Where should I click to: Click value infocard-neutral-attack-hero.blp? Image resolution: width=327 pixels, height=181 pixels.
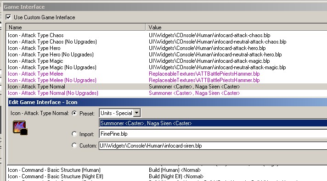tap(215, 55)
